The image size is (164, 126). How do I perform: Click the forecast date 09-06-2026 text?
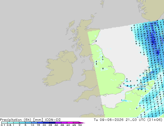click(112, 120)
